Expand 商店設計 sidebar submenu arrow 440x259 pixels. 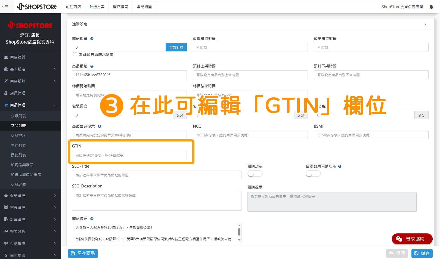[55, 81]
